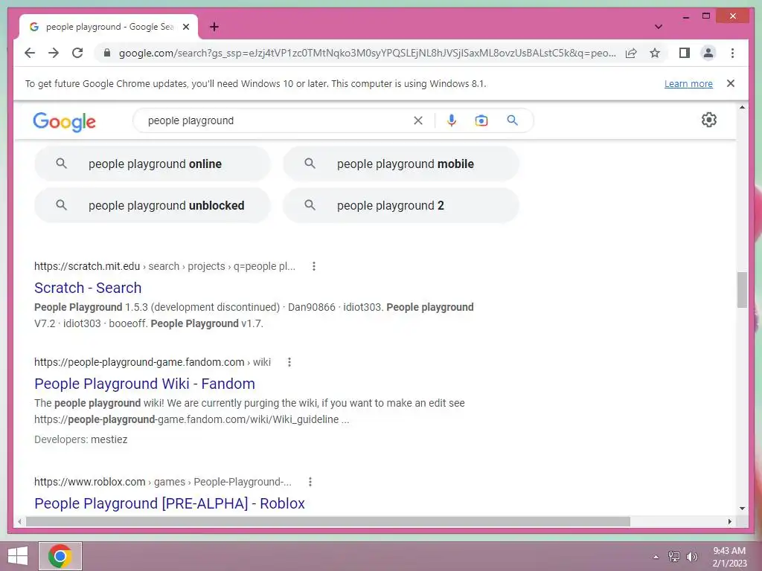Select the people playground unblocked suggestion
This screenshot has height=571, width=762.
(x=152, y=205)
